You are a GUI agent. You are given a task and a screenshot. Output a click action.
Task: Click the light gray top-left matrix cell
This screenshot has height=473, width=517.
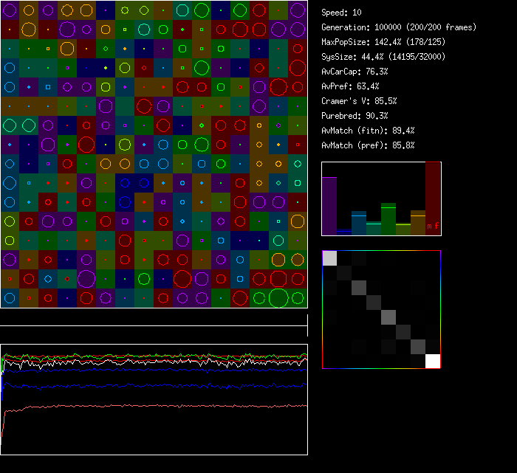(330, 258)
